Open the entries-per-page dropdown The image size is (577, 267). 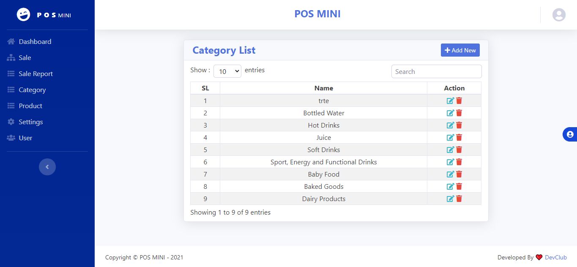(227, 71)
